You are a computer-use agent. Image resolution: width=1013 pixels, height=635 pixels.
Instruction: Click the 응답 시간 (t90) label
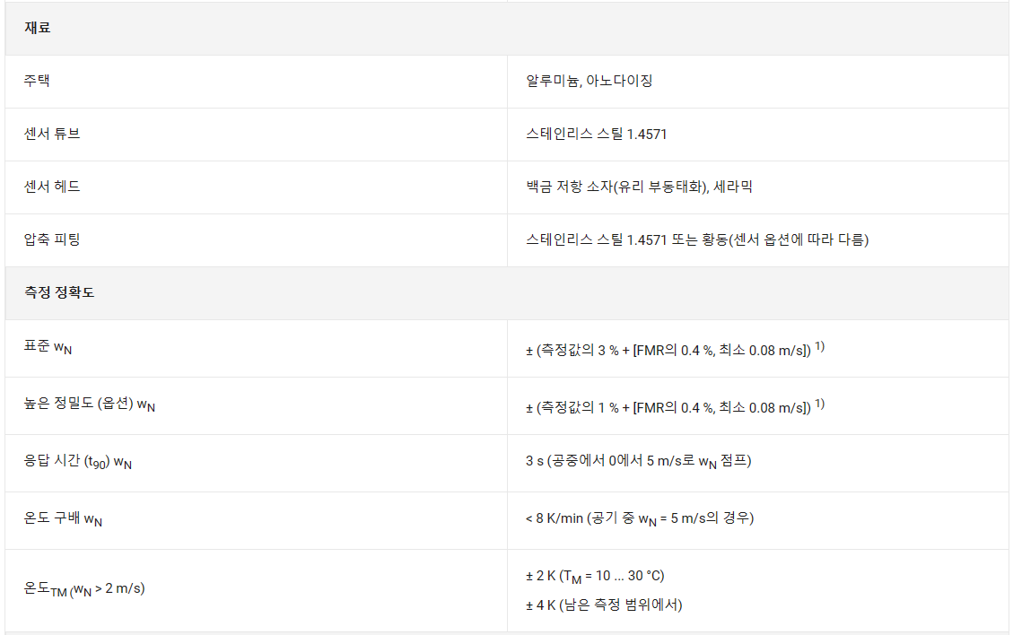tap(78, 463)
